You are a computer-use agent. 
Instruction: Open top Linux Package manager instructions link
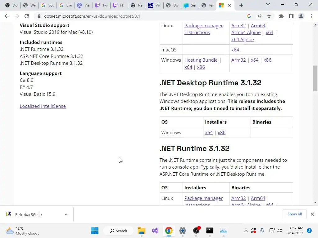click(203, 29)
